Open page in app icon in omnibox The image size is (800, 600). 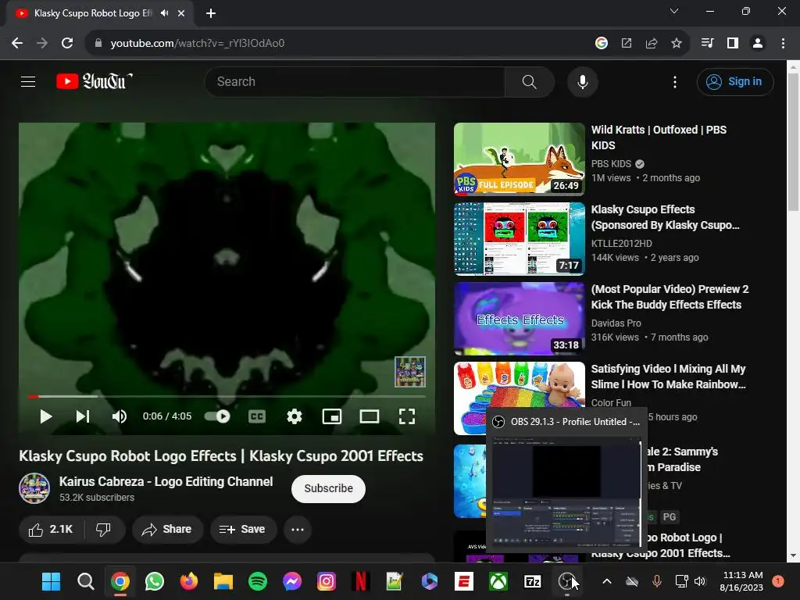click(626, 43)
